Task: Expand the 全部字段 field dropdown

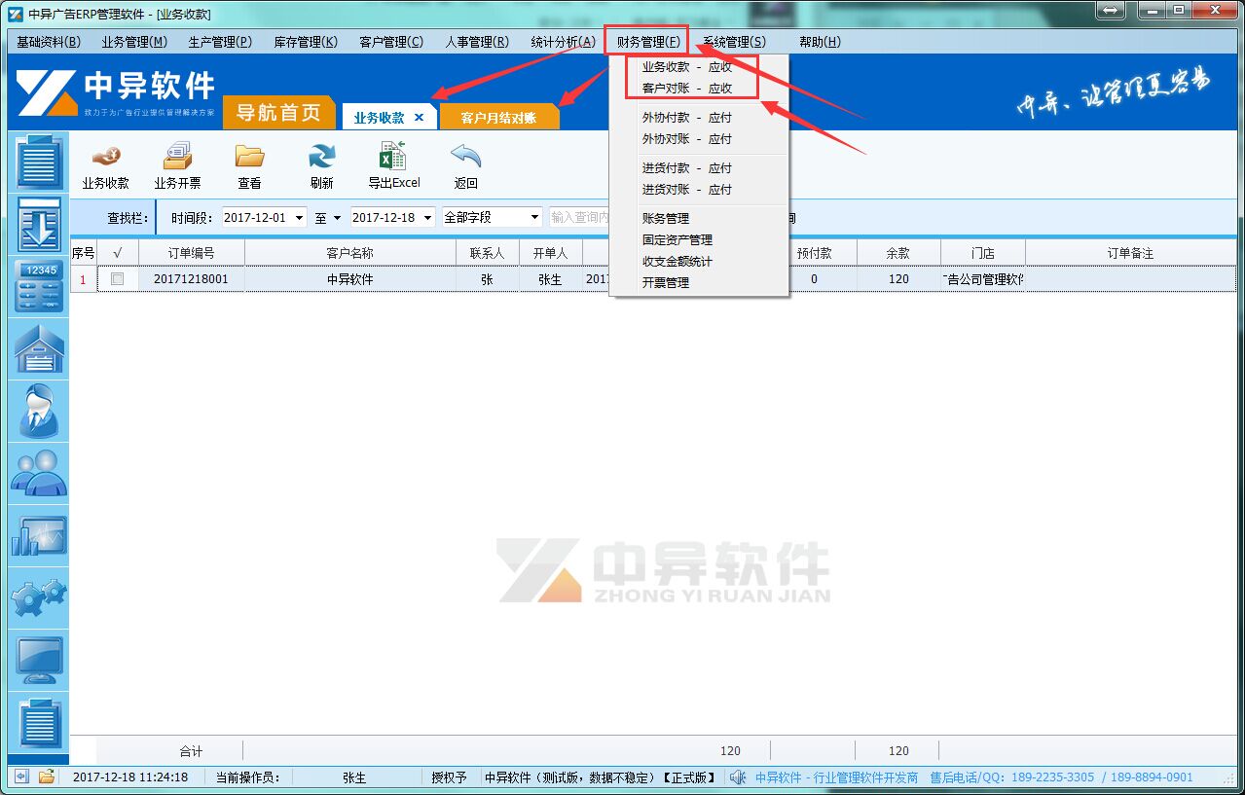Action: 534,218
